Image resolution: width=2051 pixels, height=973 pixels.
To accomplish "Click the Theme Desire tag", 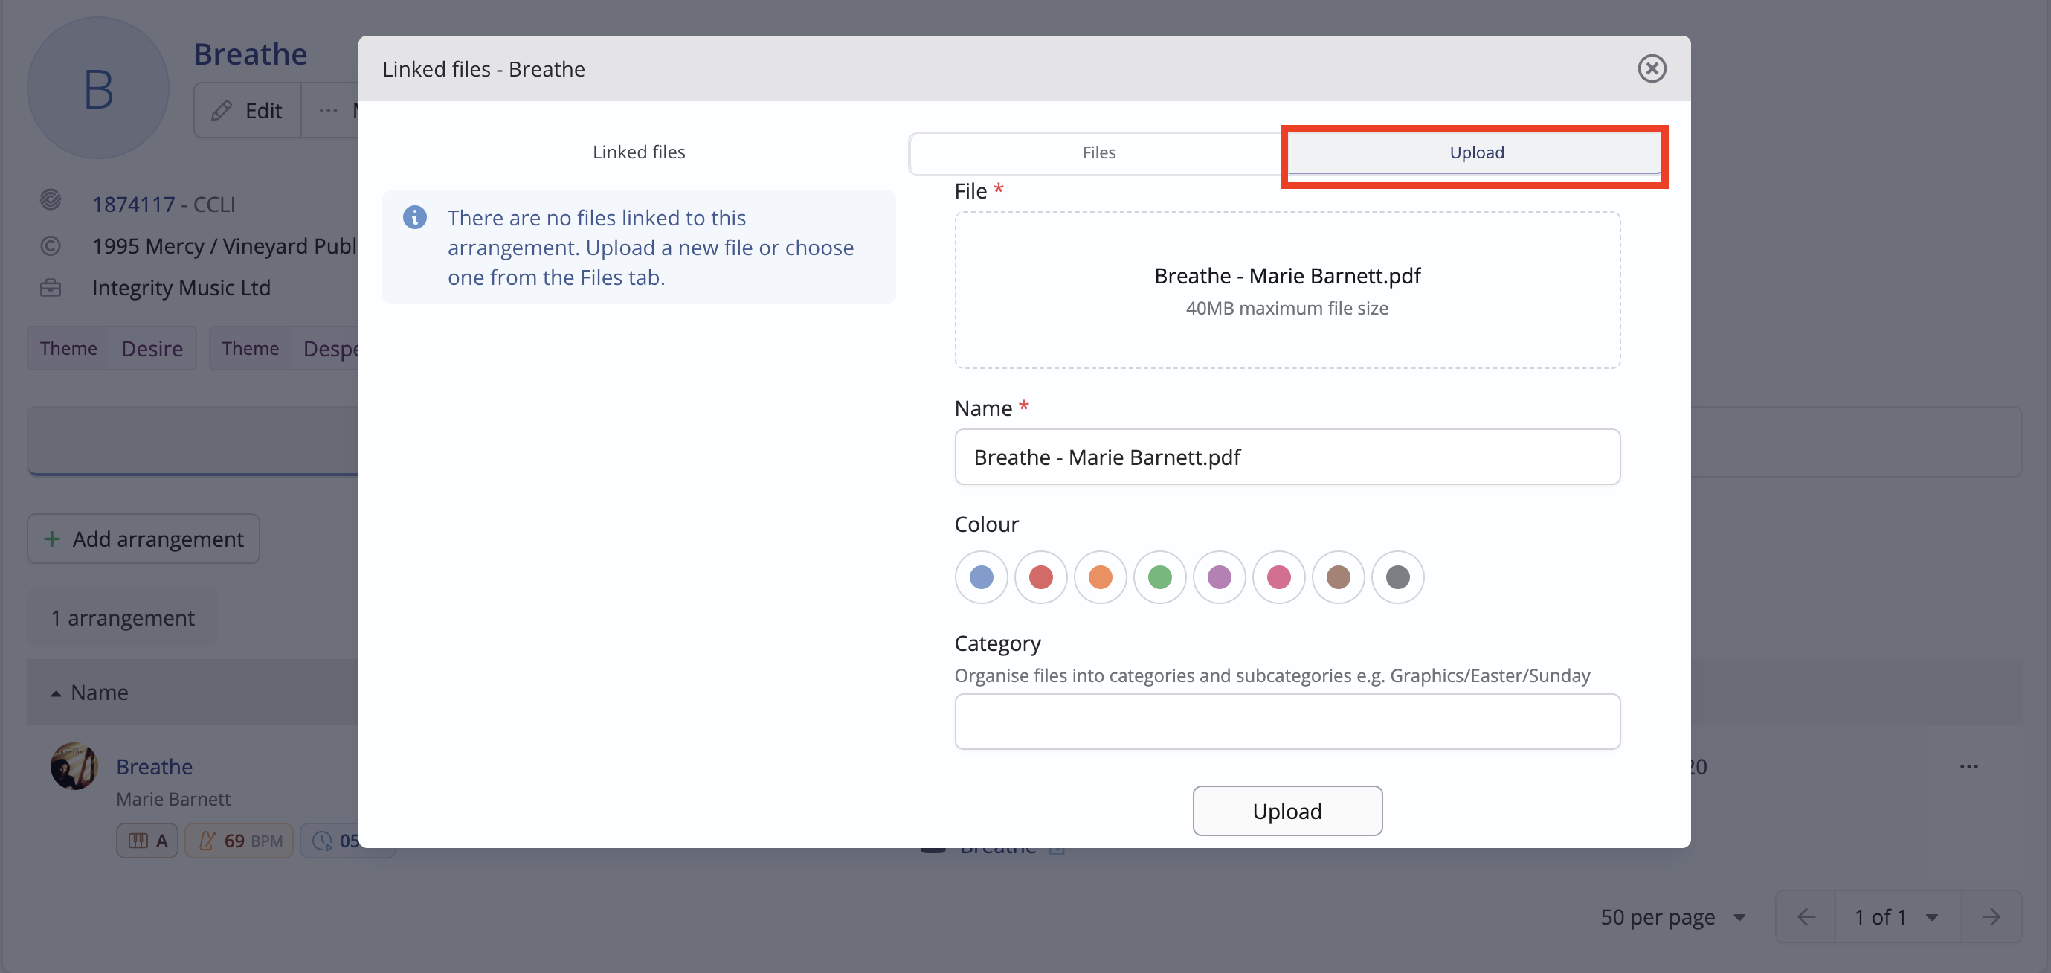I will tap(112, 348).
